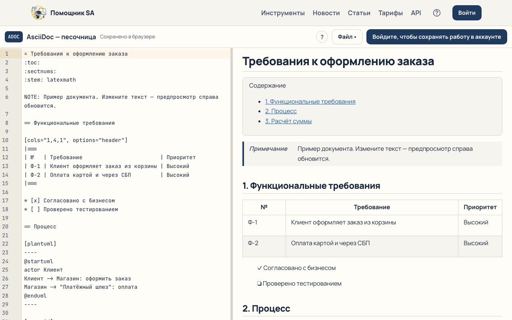Open the Файл dropdown menu

(x=347, y=37)
